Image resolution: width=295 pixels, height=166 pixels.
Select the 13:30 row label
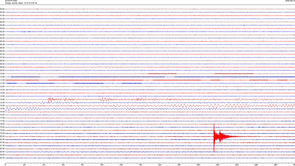tap(2, 96)
